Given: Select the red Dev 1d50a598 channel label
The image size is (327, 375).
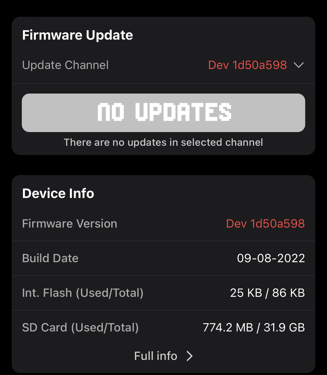Looking at the screenshot, I should click(247, 65).
